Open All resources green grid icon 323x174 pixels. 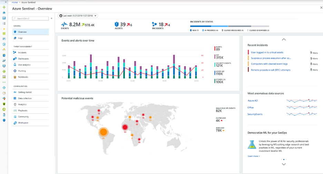[4, 33]
